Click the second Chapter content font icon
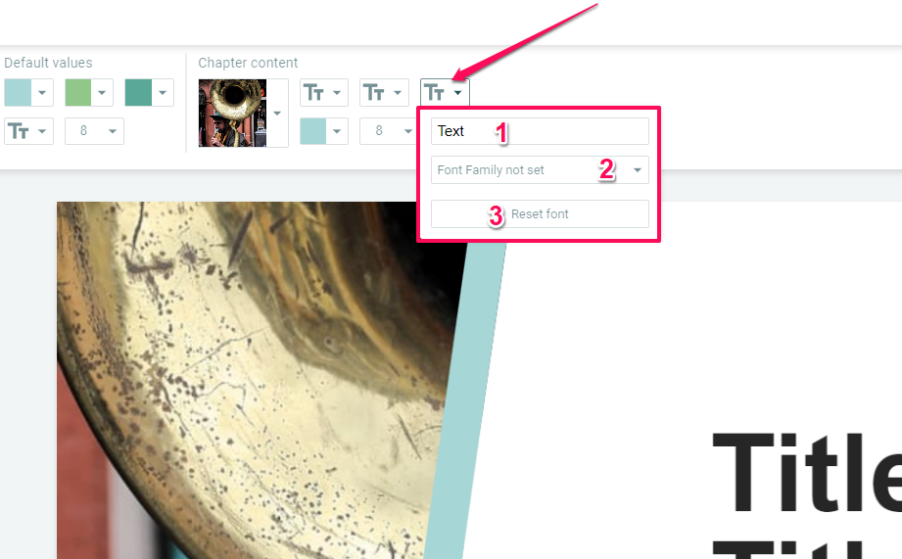 374,93
